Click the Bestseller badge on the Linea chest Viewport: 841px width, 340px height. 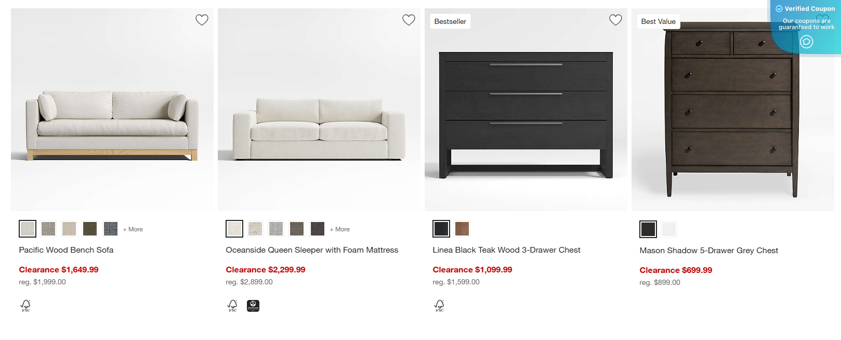click(450, 21)
